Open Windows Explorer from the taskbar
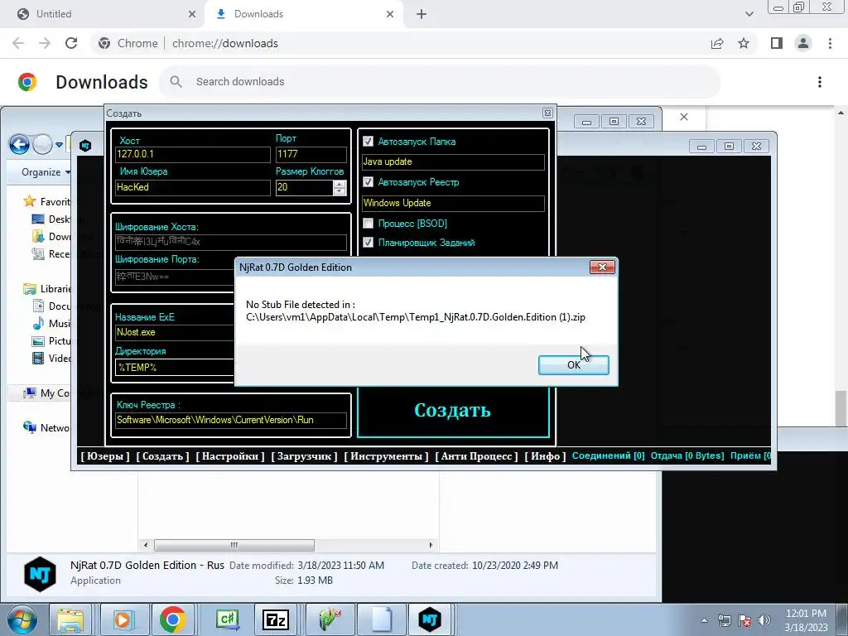Viewport: 848px width, 636px height. coord(71,619)
